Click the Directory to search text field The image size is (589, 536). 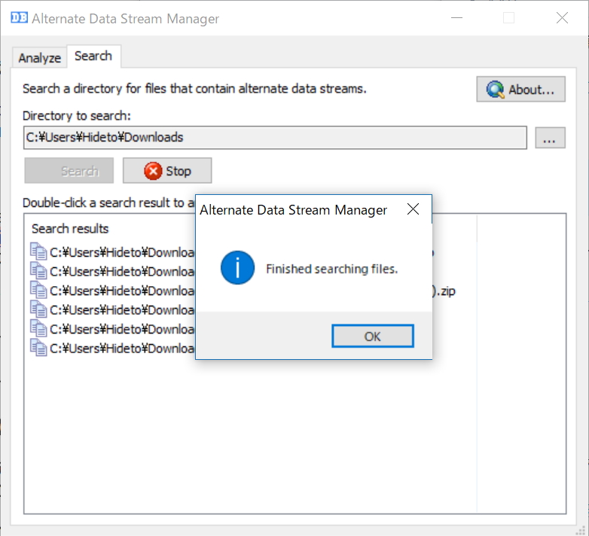click(x=275, y=138)
